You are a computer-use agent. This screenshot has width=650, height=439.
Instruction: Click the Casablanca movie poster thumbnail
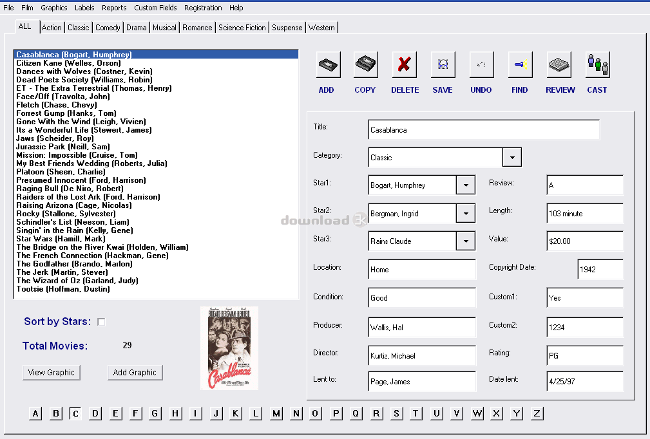click(x=229, y=348)
